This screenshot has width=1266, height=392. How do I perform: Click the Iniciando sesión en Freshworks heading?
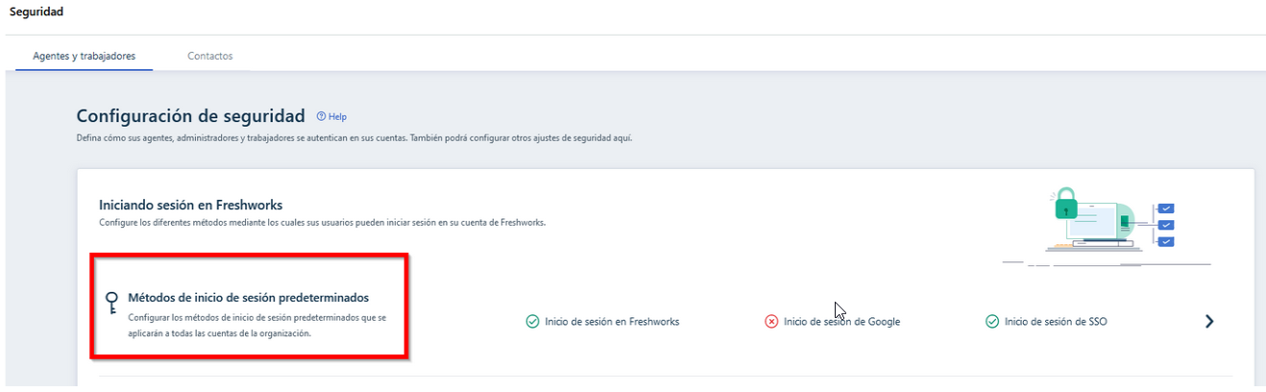click(x=190, y=206)
